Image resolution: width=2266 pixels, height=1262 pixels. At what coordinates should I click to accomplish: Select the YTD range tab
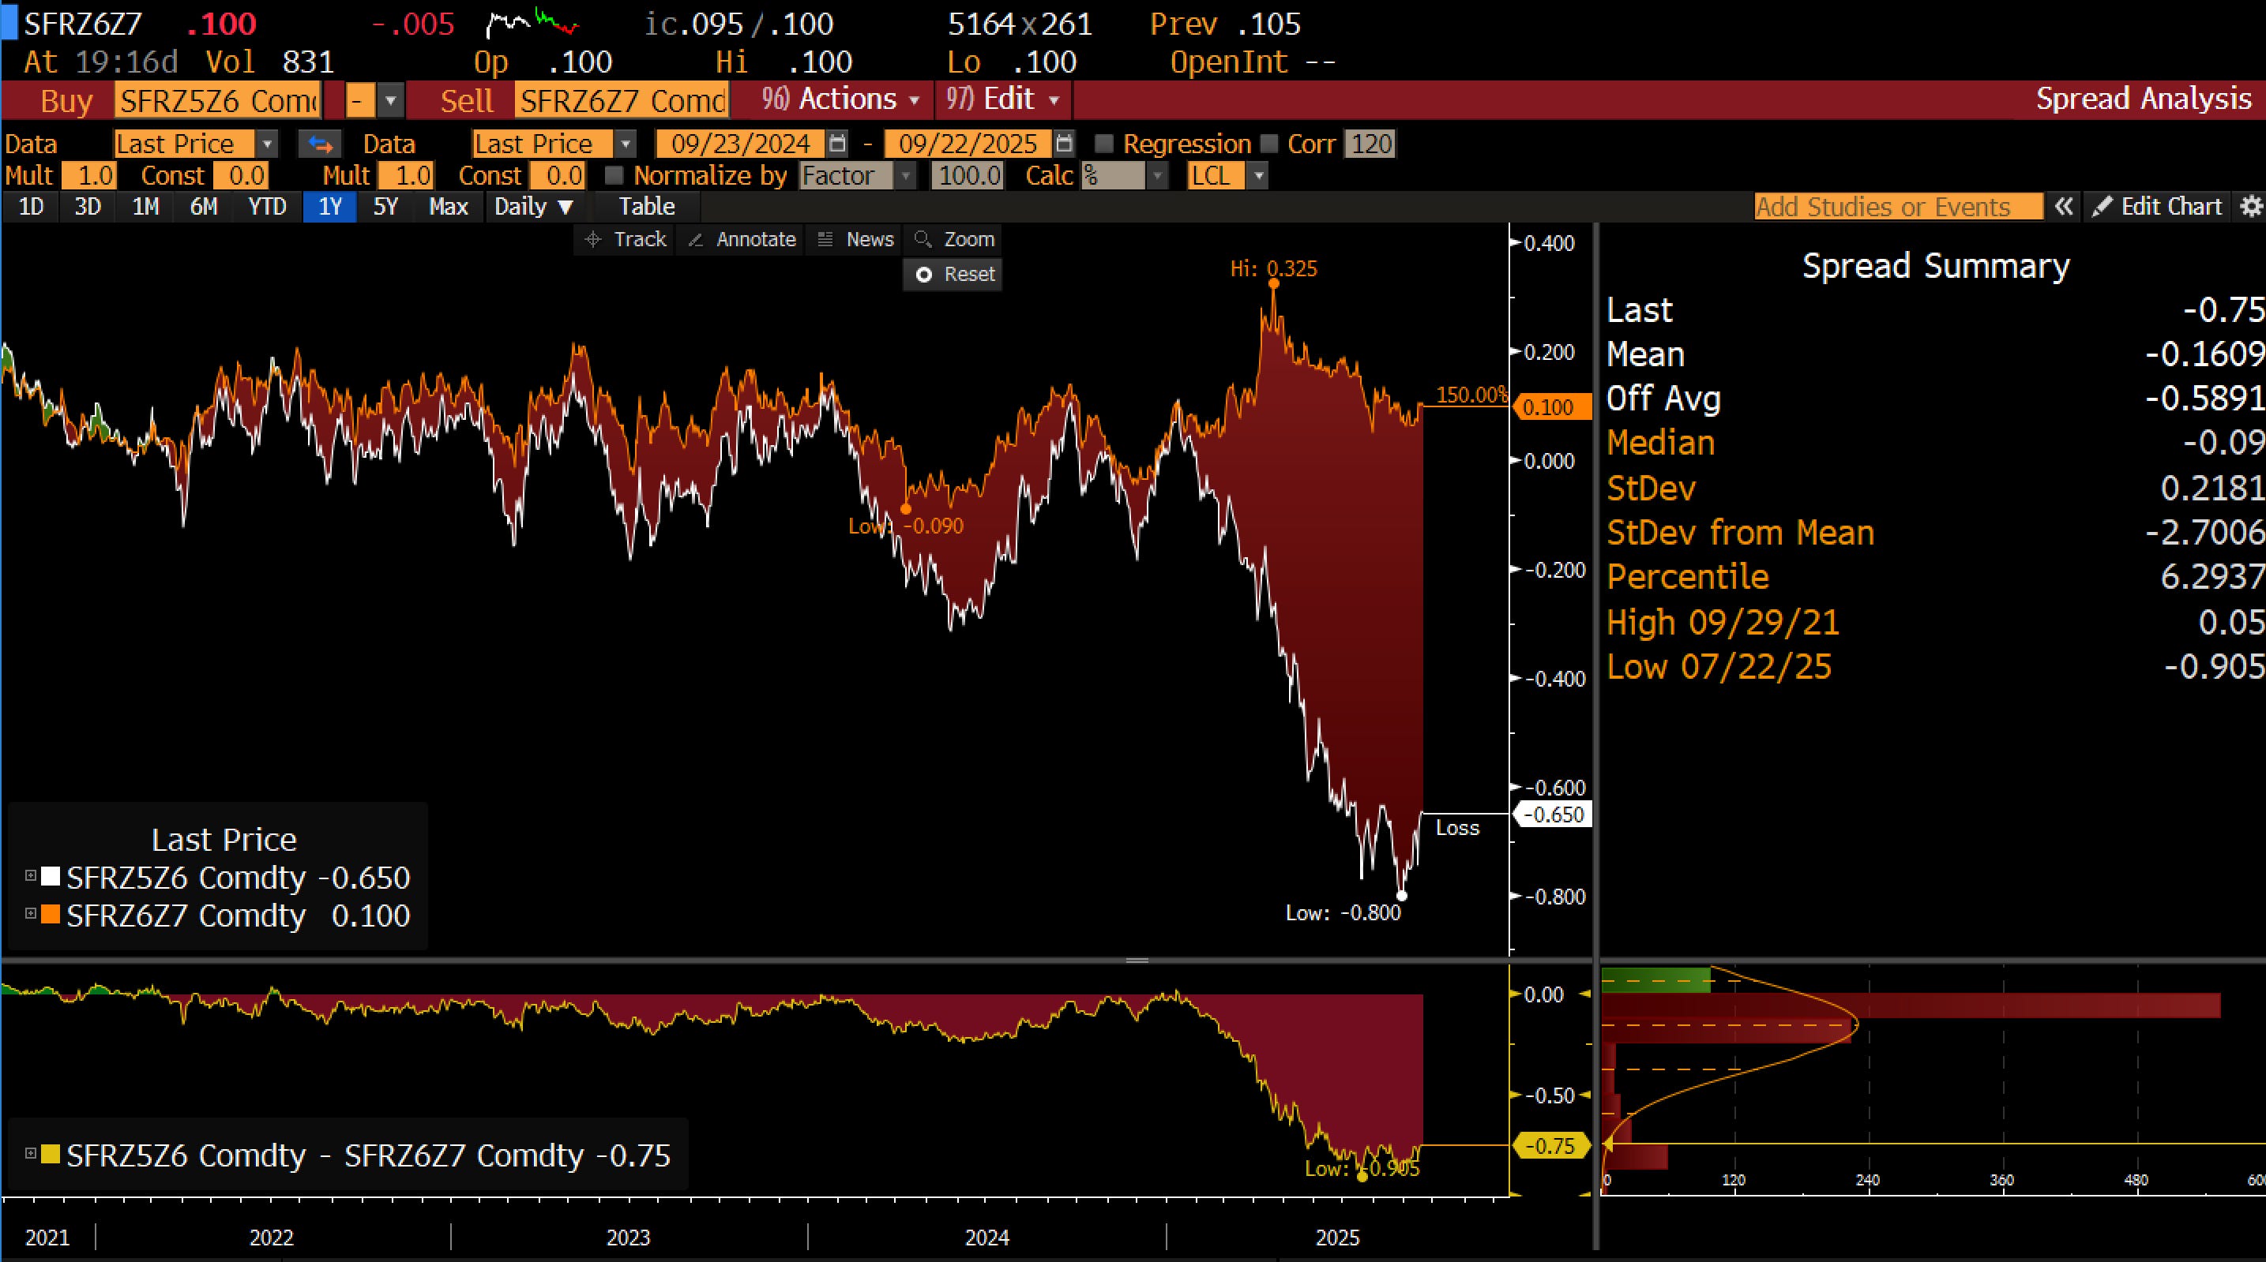(x=266, y=207)
